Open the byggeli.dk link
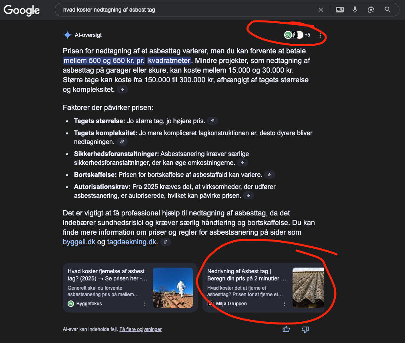This screenshot has width=405, height=343. [x=79, y=242]
